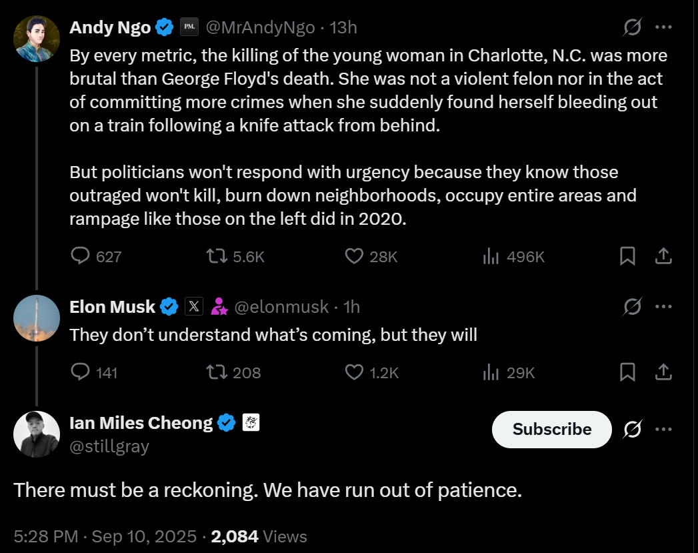Open Andy Ngo's profile picture
The image size is (698, 553).
point(37,39)
